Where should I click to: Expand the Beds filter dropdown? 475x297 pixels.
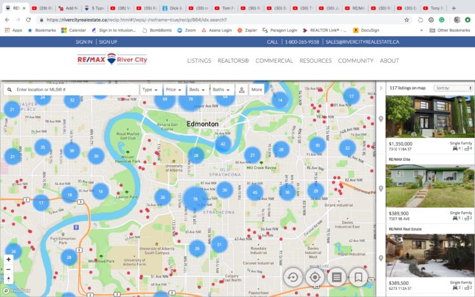click(x=197, y=90)
